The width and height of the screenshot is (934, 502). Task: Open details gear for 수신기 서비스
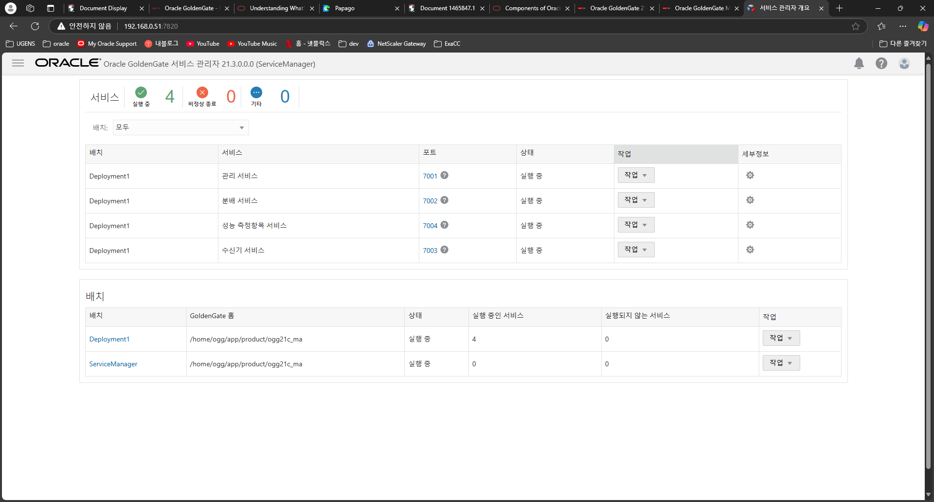tap(750, 250)
